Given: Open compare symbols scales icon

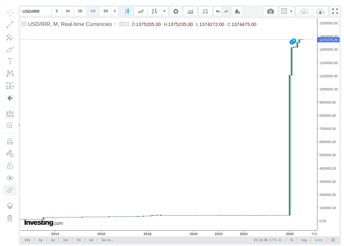Looking at the screenshot, I should click(205, 11).
